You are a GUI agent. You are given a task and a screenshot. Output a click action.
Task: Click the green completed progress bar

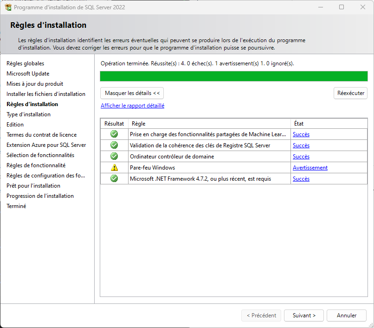(x=233, y=76)
